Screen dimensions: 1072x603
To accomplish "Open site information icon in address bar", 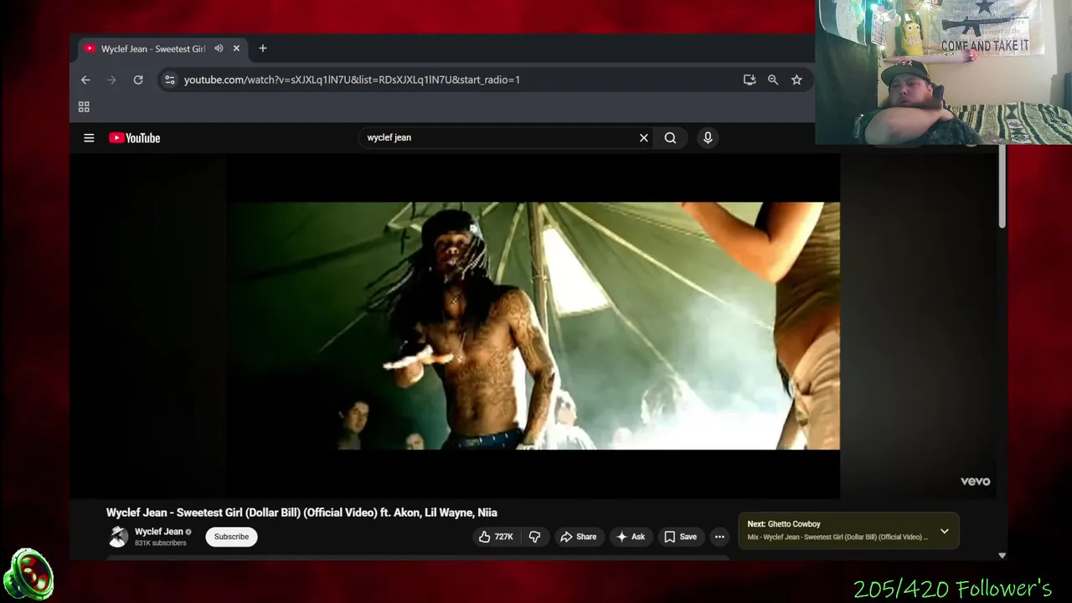I will click(169, 80).
